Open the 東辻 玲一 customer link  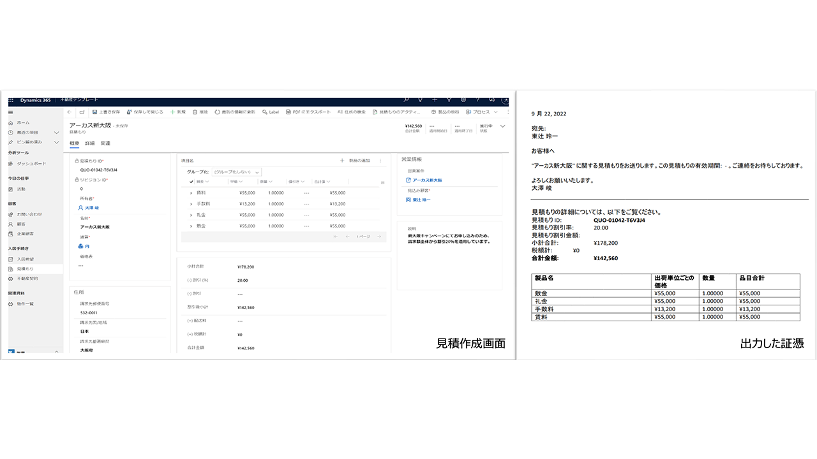(421, 200)
